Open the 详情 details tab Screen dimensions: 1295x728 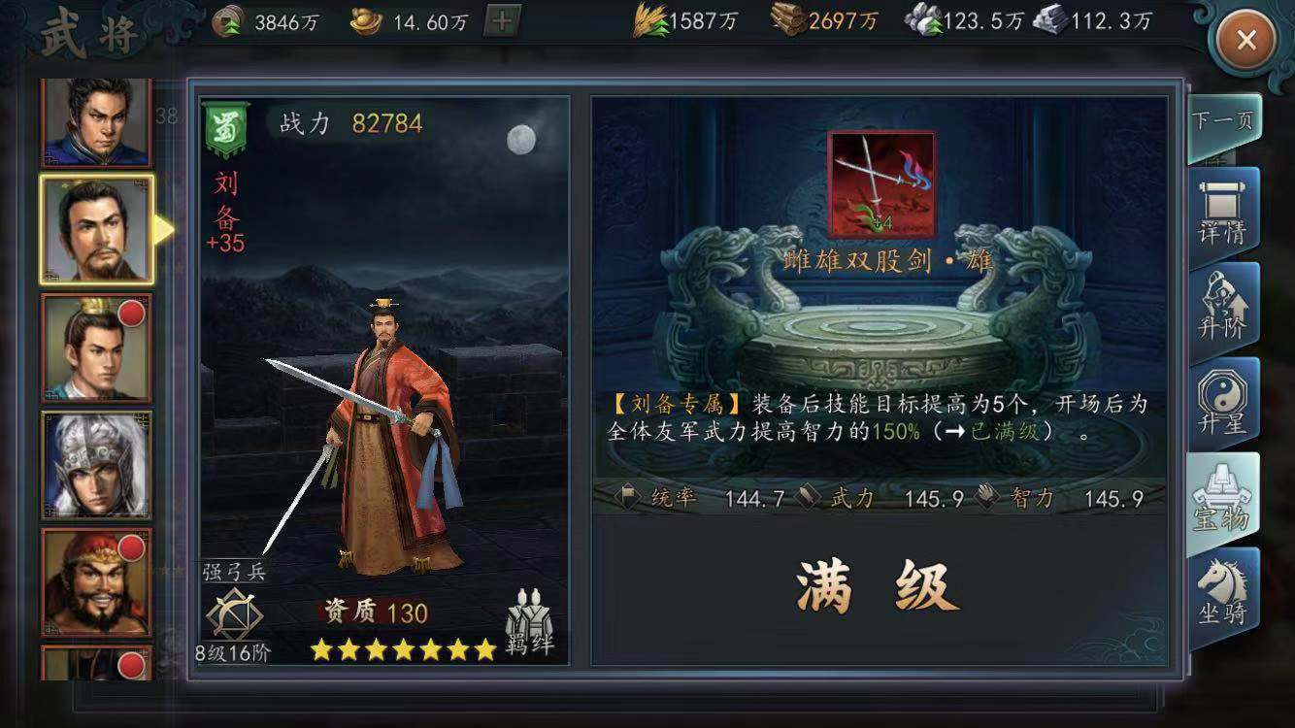tap(1223, 212)
